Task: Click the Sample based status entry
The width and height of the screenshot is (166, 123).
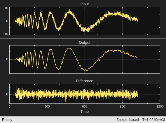Action: [127, 120]
